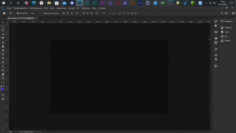Open the Справка menu
Screen dimensions: 236x133
pyautogui.click(x=102, y=8)
